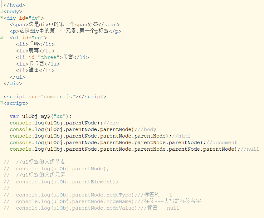The height and width of the screenshot is (218, 264).
Task: Click the //body comment
Action: click(x=147, y=129)
